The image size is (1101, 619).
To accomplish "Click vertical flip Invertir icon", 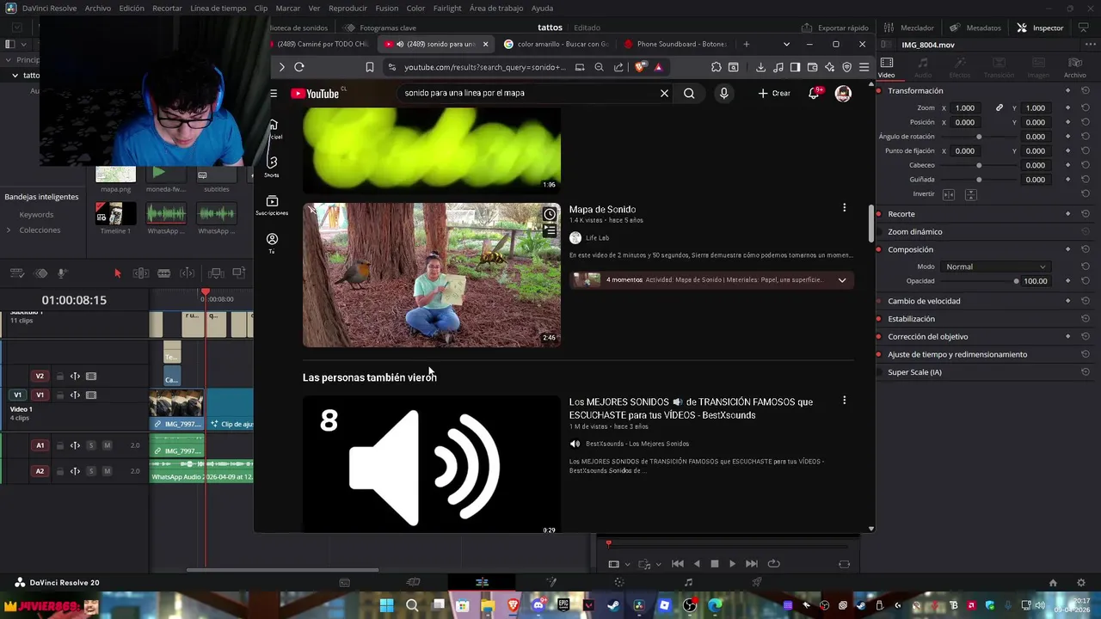I will (x=970, y=194).
